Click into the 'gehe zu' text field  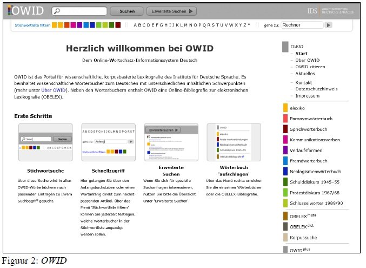point(301,25)
